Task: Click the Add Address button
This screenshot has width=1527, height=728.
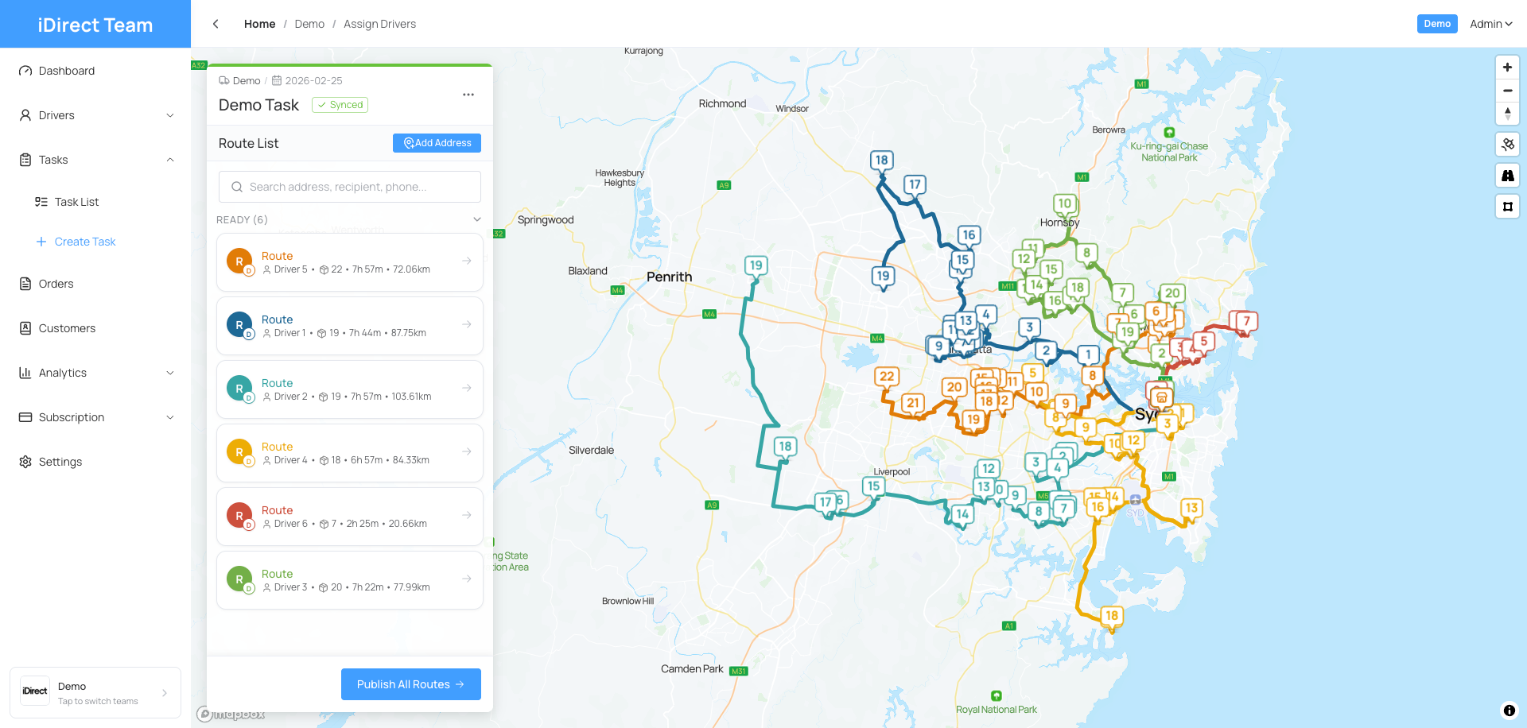Action: point(437,143)
